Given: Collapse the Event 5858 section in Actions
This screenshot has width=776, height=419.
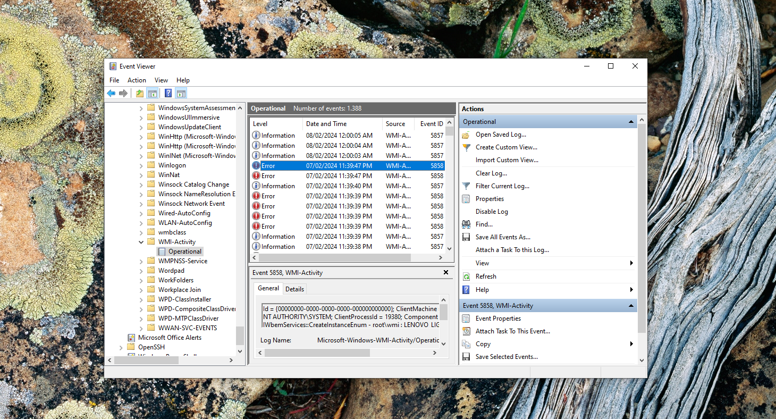Looking at the screenshot, I should click(631, 306).
